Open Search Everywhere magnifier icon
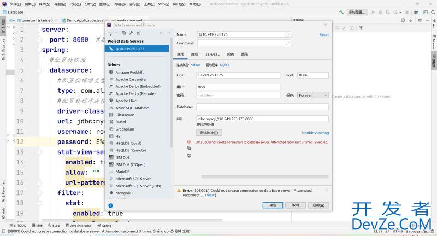Viewport: 437px width, 236px height. [433, 12]
